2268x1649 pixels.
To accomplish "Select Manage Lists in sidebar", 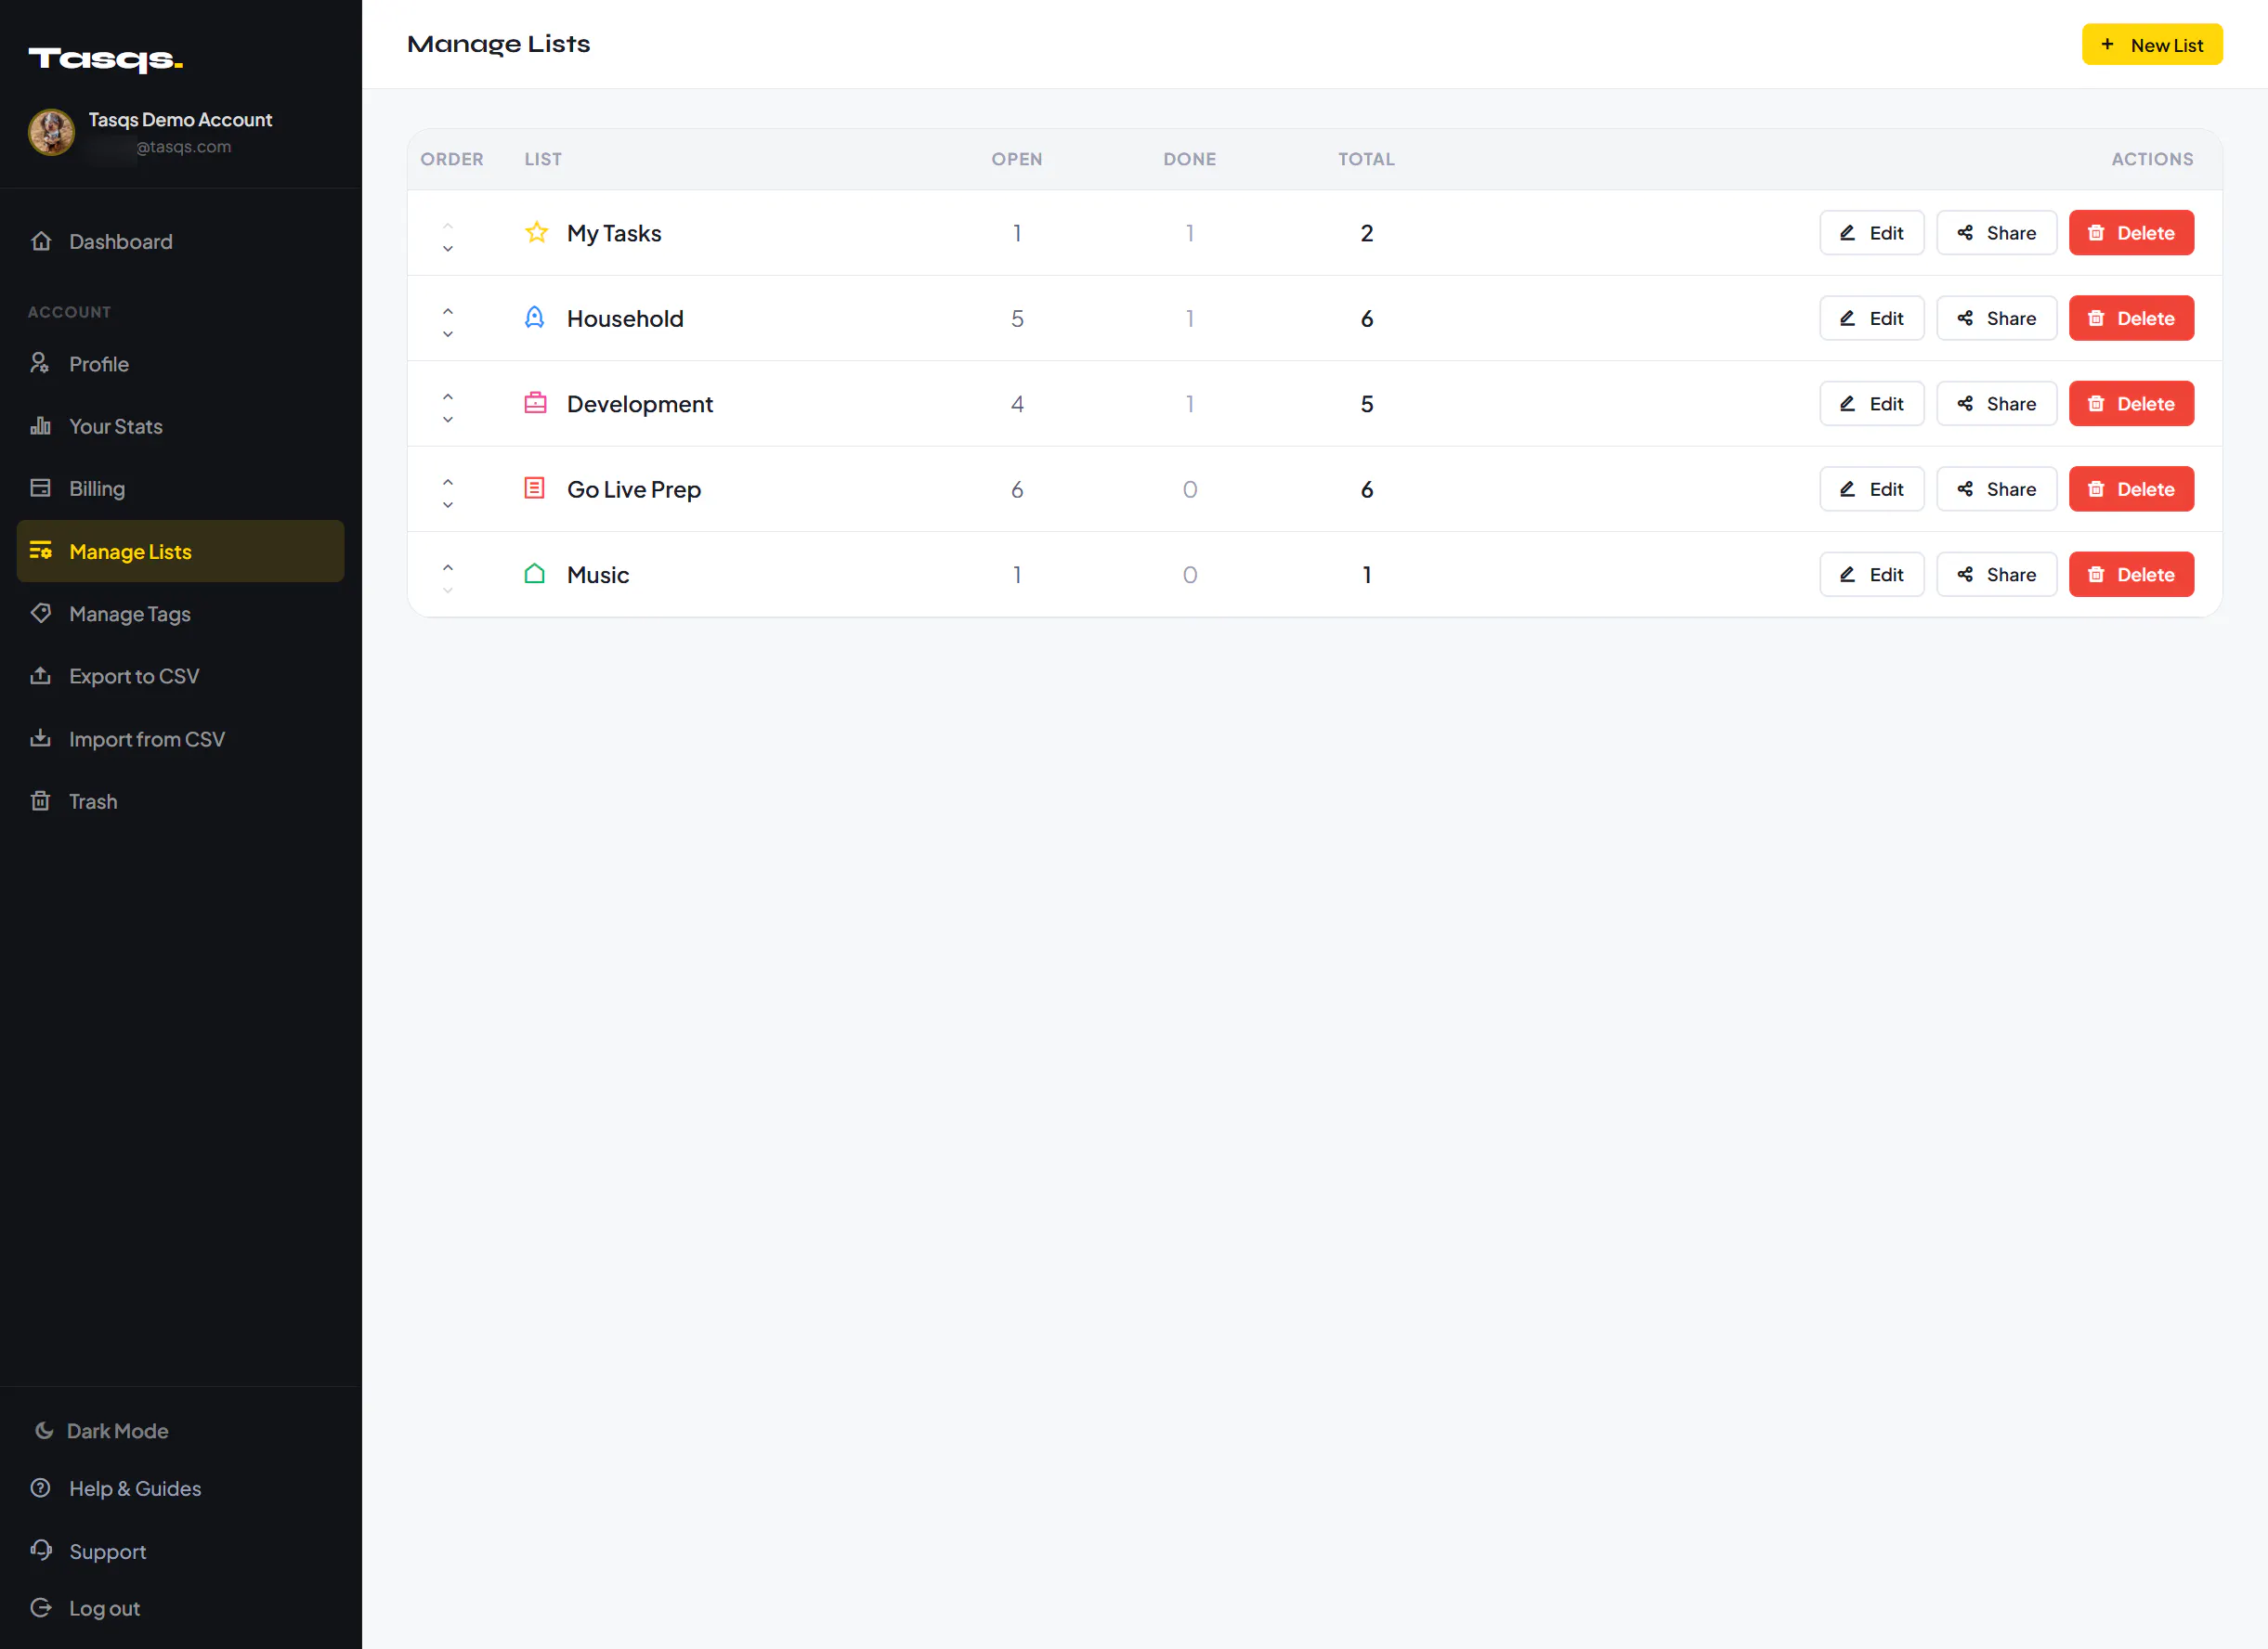I will 180,551.
